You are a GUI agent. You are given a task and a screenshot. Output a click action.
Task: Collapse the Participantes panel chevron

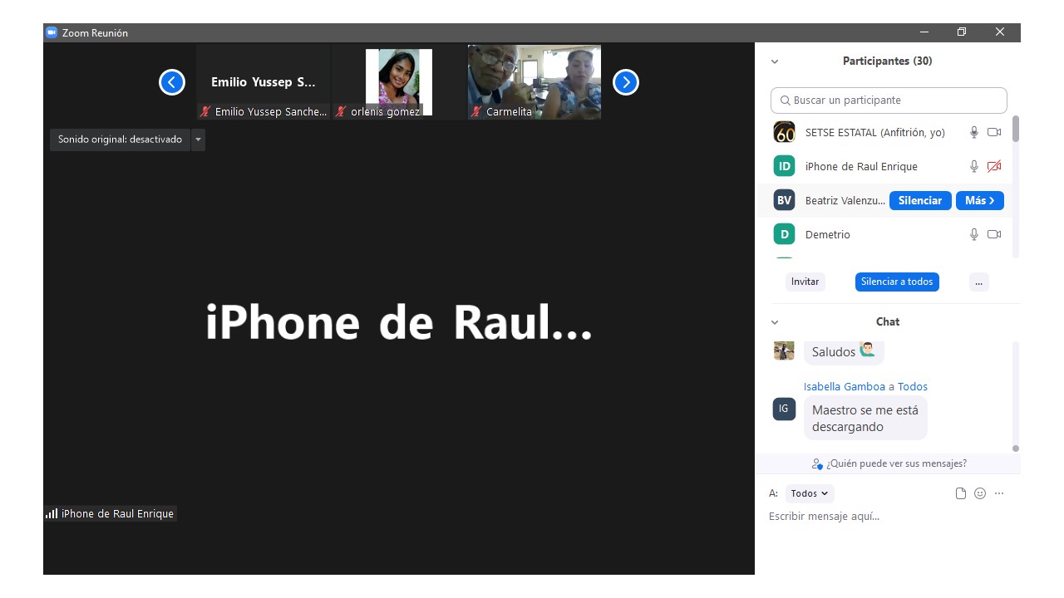click(x=775, y=61)
